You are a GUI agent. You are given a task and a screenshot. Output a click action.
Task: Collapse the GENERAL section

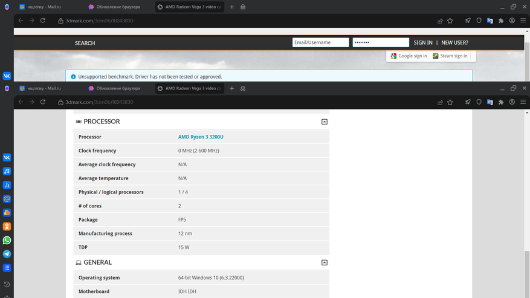324,262
